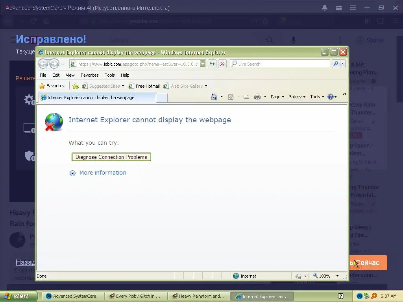Click the 'Назад' link in Advanced SystemCare
403x302 pixels.
coord(25,262)
